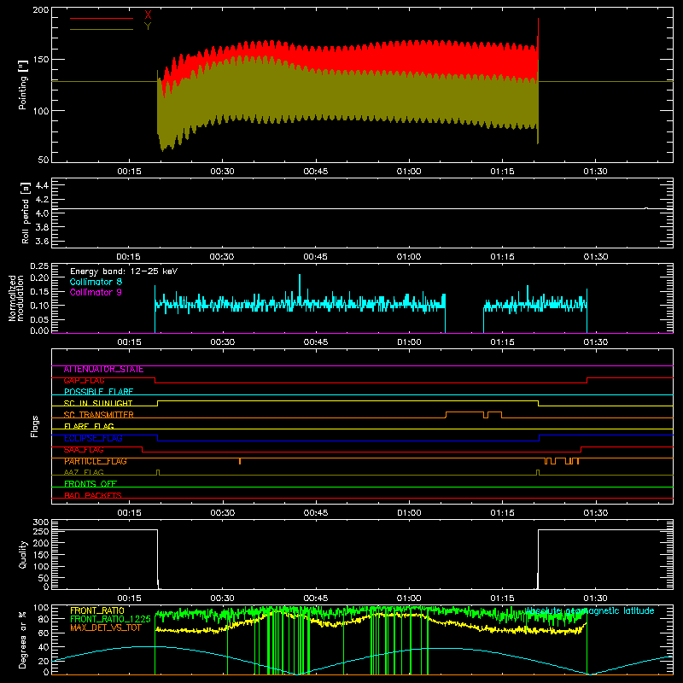Select the Pointing axis title
This screenshot has height=683, width=683.
pos(23,85)
